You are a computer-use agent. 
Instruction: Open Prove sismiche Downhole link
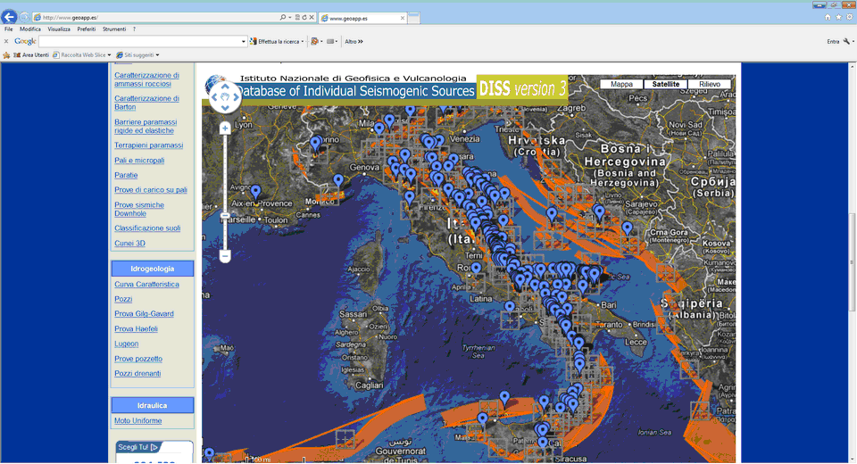click(139, 210)
